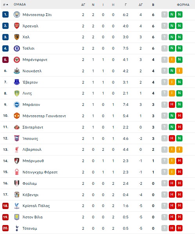The image size is (195, 234).
Task: Click Χαλ's grey question mark form badge
Action: tap(165, 37)
